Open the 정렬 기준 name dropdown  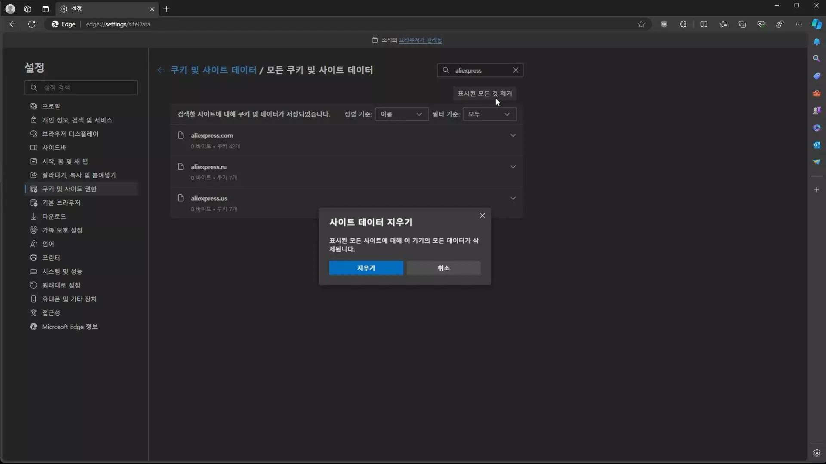401,114
